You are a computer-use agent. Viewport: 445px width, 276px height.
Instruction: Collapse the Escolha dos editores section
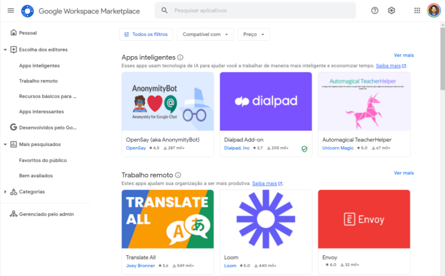(5, 50)
